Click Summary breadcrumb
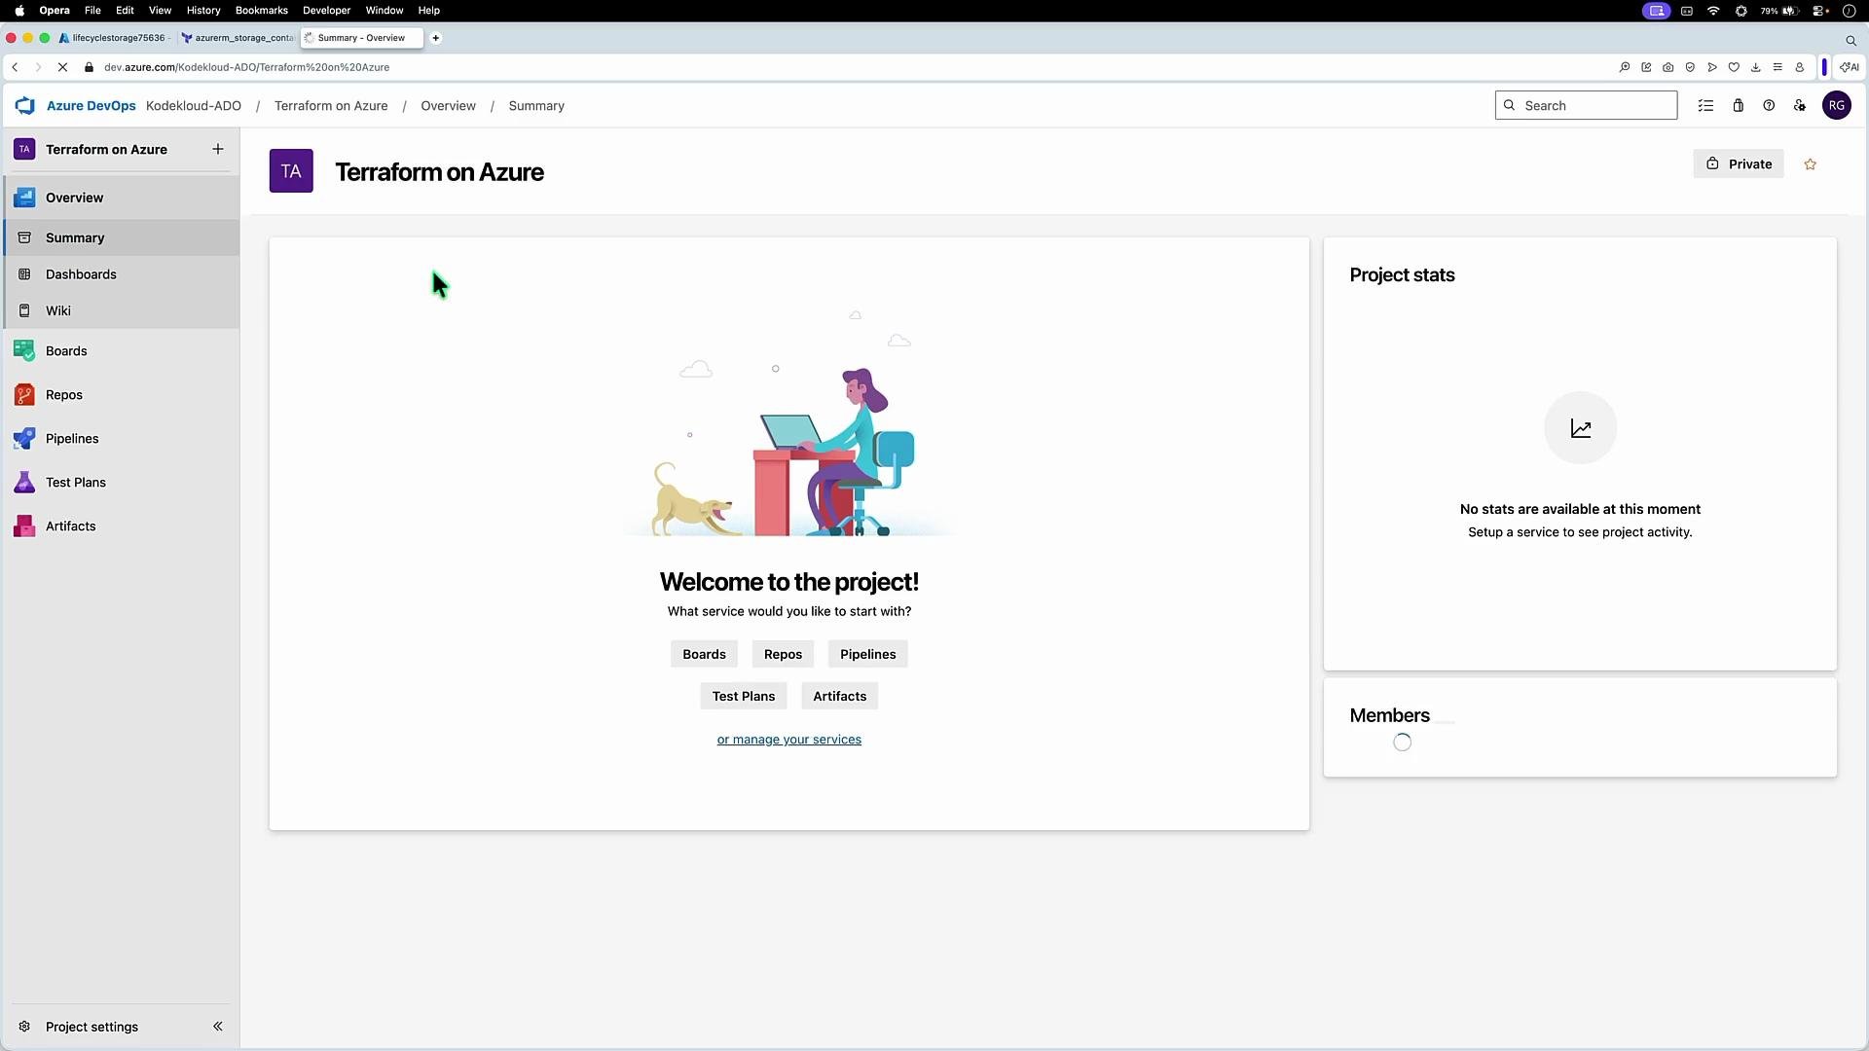This screenshot has width=1869, height=1051. click(536, 105)
